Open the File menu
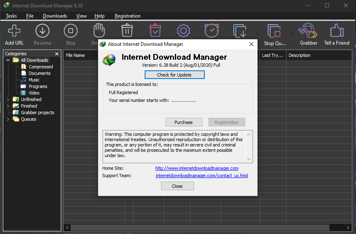 (x=30, y=16)
